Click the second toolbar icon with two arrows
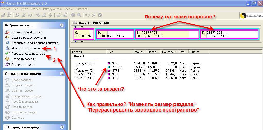The width and height of the screenshot is (263, 130). click(10, 15)
